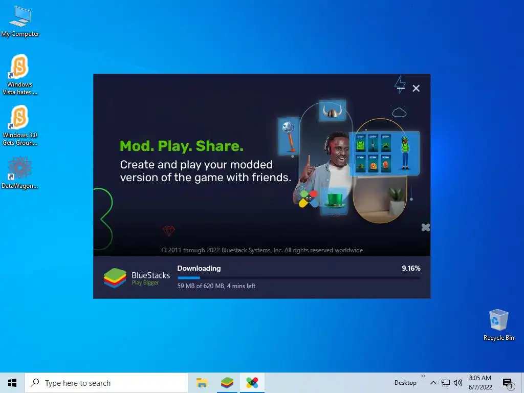Open File Explorer from the taskbar
Viewport: 524px width, 393px height.
point(202,383)
